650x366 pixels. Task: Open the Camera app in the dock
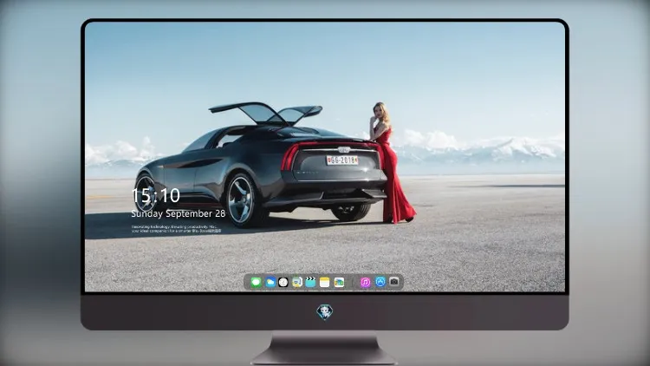coord(394,282)
